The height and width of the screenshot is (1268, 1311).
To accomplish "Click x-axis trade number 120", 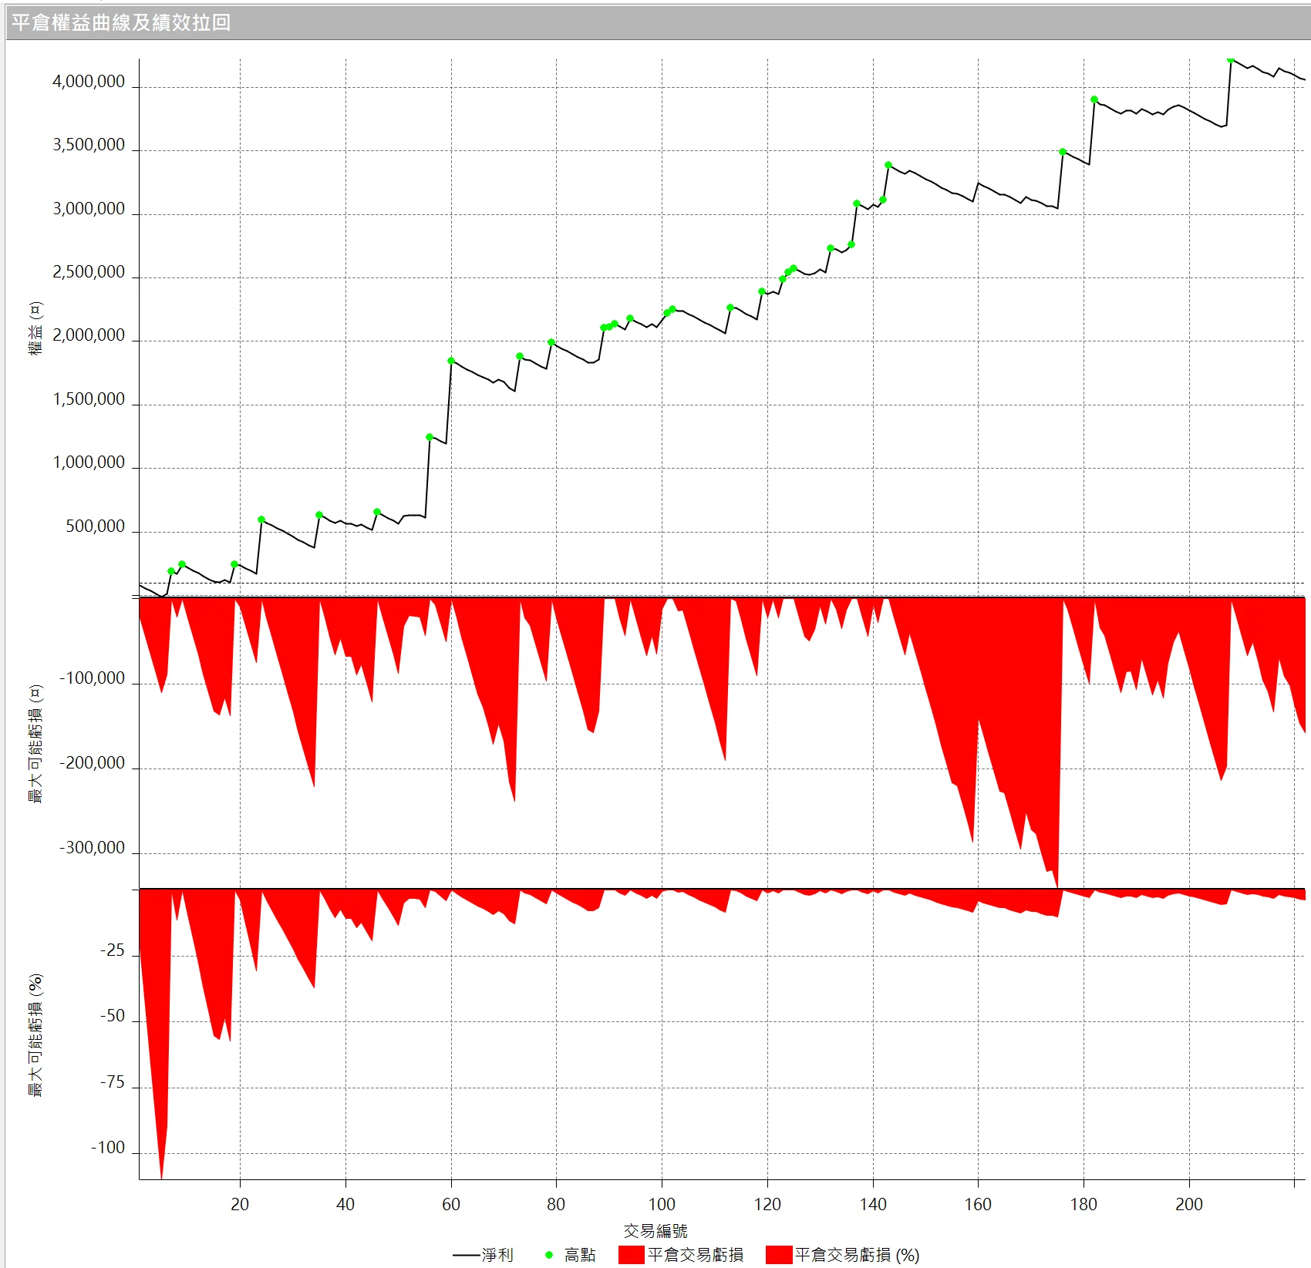I will pyautogui.click(x=767, y=1204).
